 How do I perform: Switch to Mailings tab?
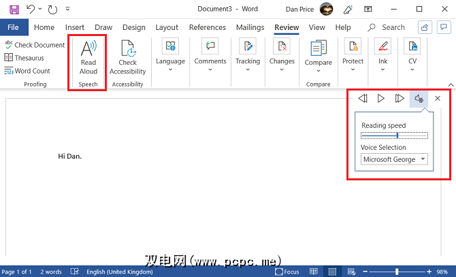point(250,27)
